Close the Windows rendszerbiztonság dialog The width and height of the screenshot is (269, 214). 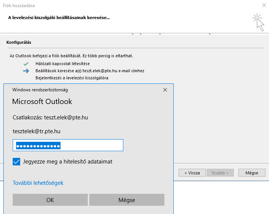click(x=165, y=90)
